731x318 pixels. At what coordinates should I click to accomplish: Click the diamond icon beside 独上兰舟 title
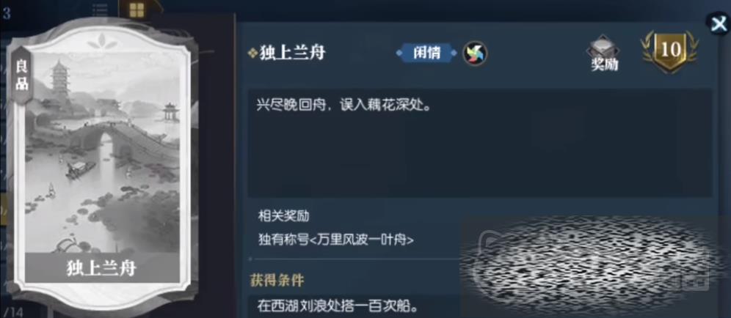pos(252,54)
